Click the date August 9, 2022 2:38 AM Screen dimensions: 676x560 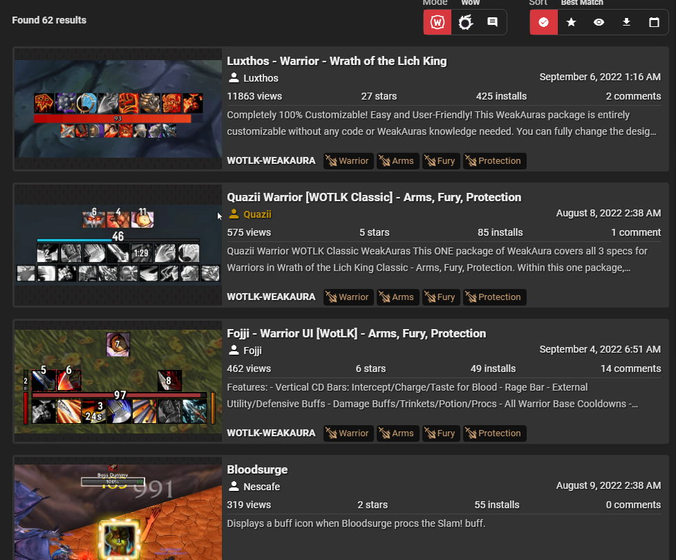(608, 485)
